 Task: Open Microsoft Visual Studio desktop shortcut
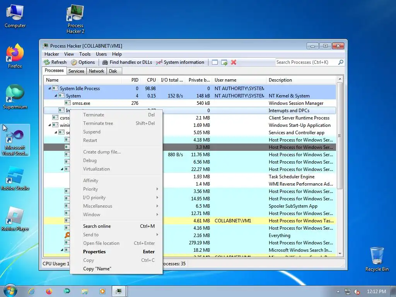pos(15,140)
